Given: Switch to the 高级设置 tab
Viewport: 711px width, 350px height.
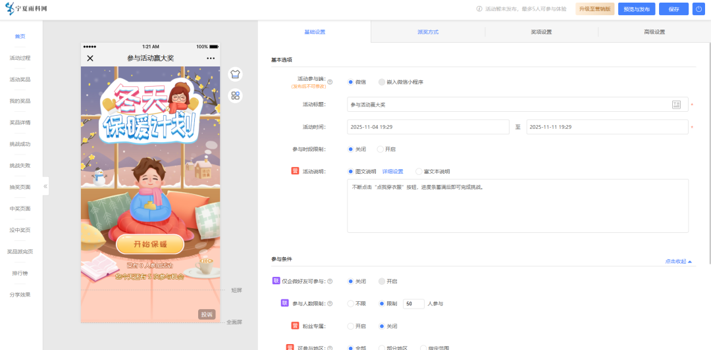Looking at the screenshot, I should pyautogui.click(x=654, y=32).
